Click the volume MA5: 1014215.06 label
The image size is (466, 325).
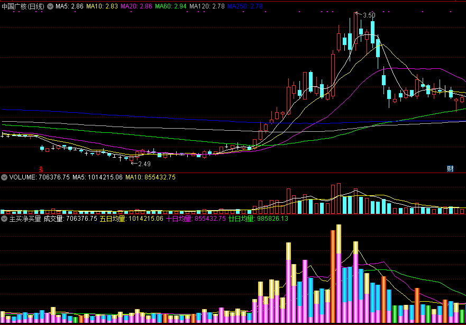click(97, 177)
